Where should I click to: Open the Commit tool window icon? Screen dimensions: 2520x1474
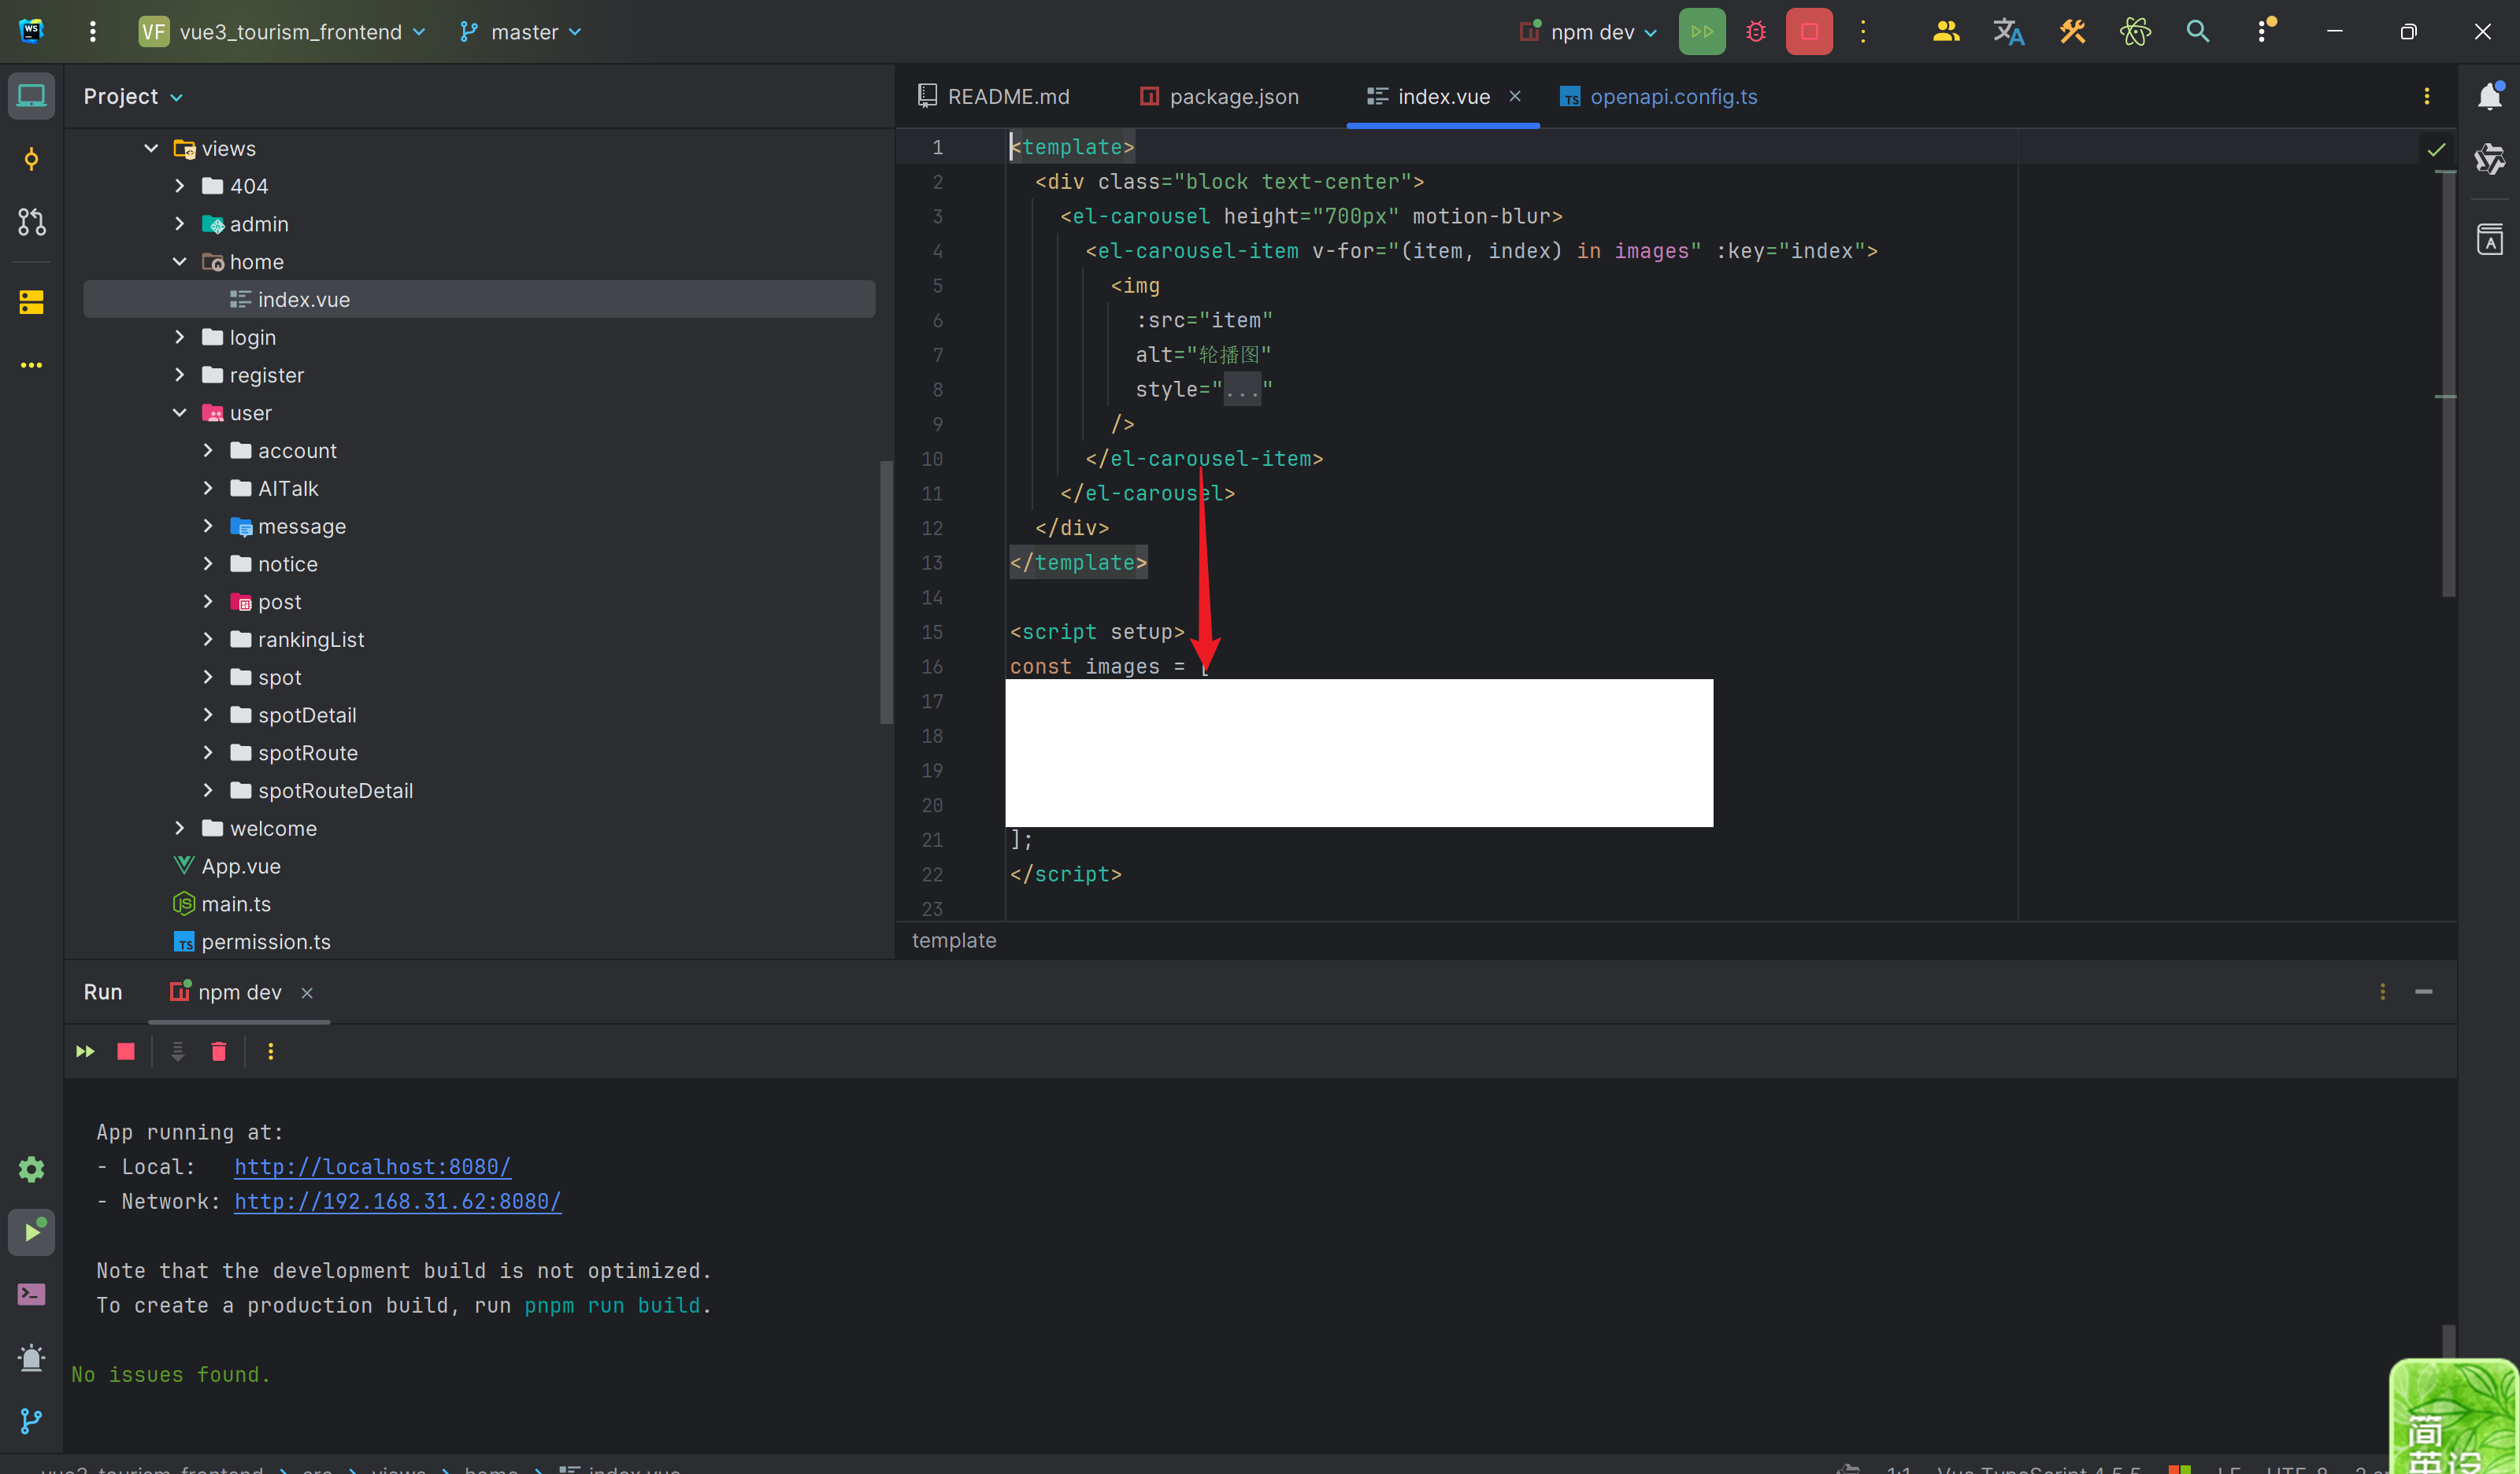pos(31,160)
